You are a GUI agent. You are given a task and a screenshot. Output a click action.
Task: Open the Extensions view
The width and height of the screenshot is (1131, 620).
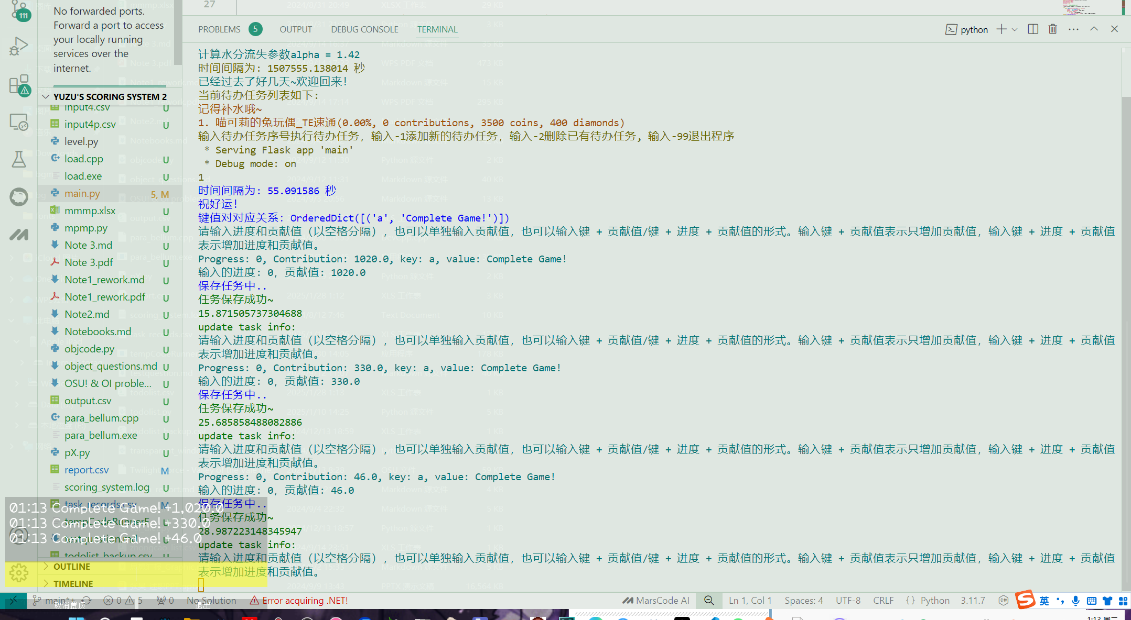(x=18, y=84)
